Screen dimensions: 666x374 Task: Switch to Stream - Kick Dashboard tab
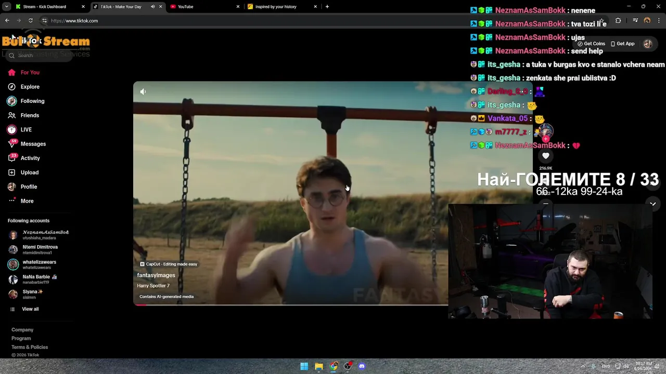point(44,7)
